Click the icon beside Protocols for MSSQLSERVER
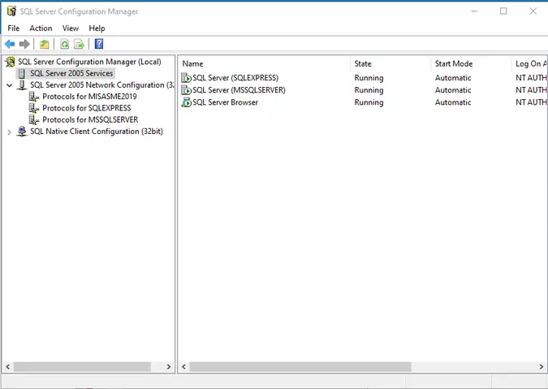 point(34,120)
